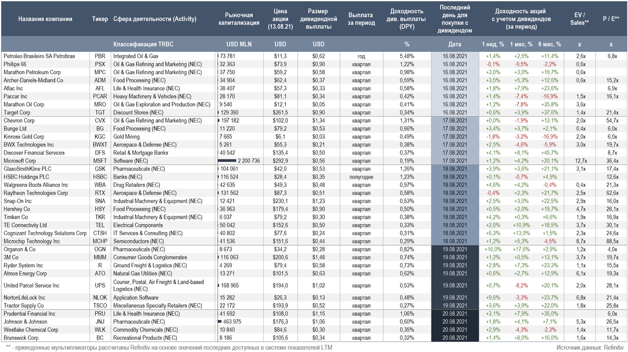Click 'Последний день для покупки с дивидендом' header
This screenshot has width=628, height=352.
tap(454, 19)
